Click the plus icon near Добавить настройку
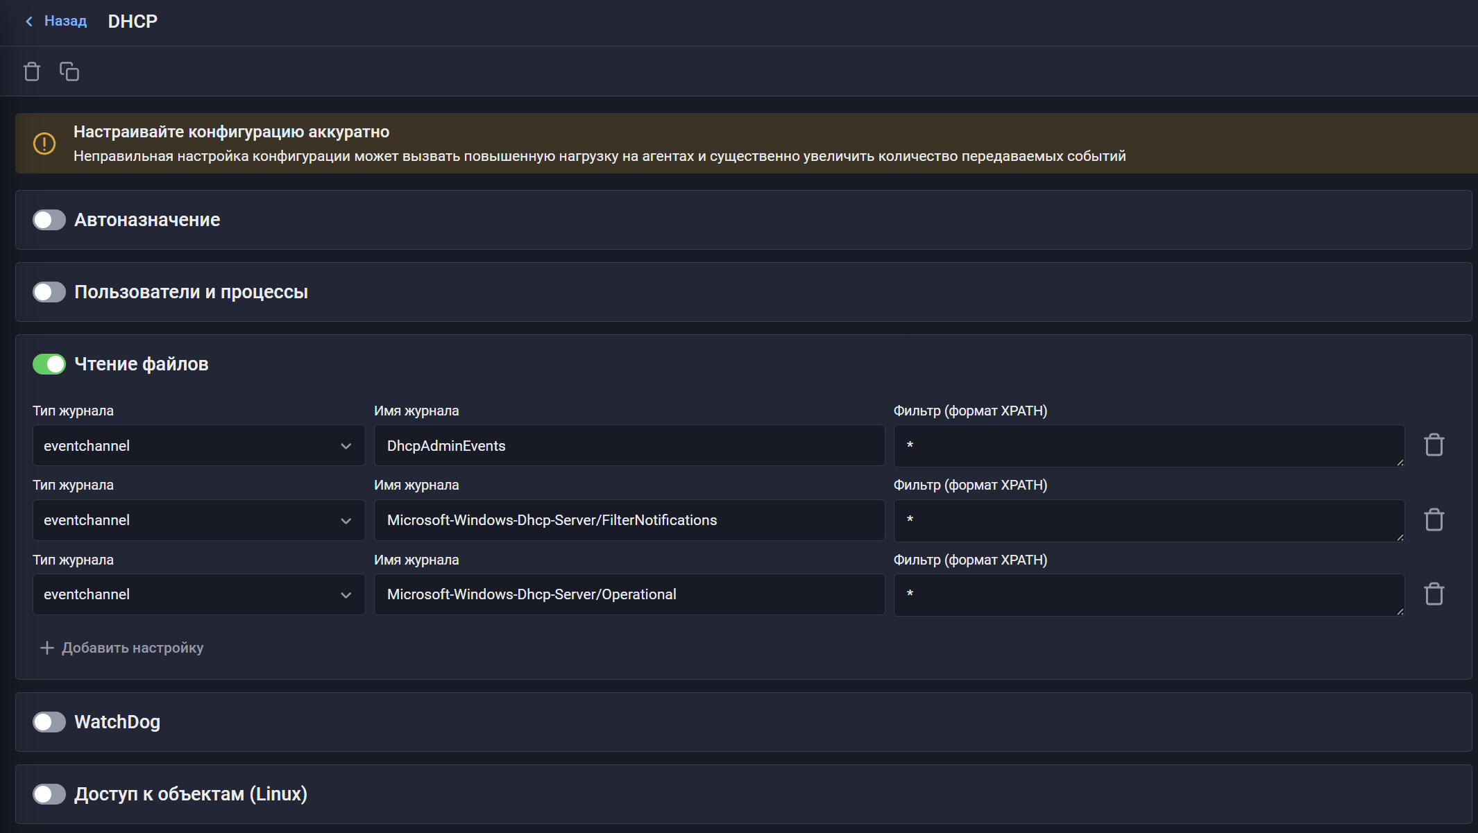This screenshot has width=1478, height=833. point(46,648)
